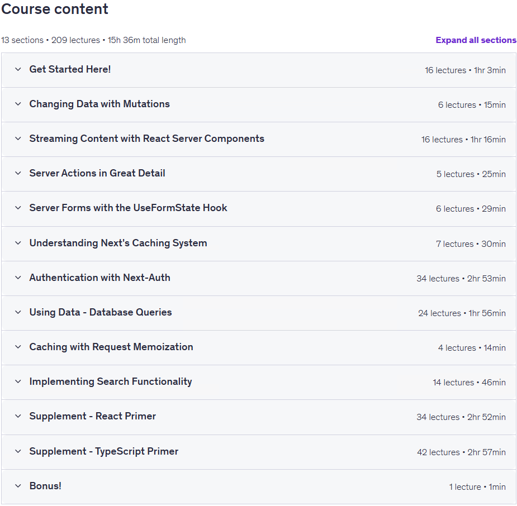Open Changing Data with Mutations section title
517x506 pixels.
(x=99, y=104)
